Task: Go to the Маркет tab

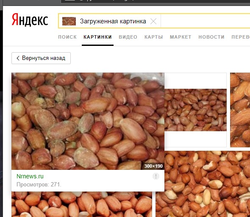Action: (181, 37)
